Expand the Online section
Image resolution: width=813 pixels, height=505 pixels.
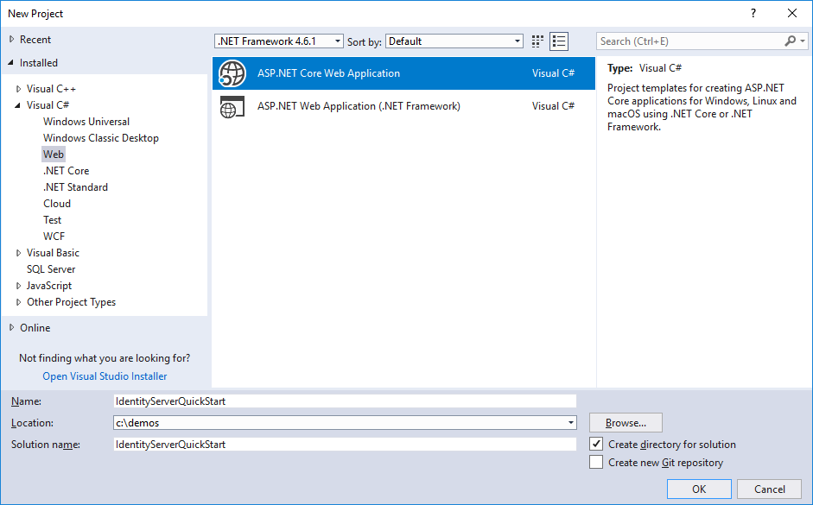tap(12, 328)
